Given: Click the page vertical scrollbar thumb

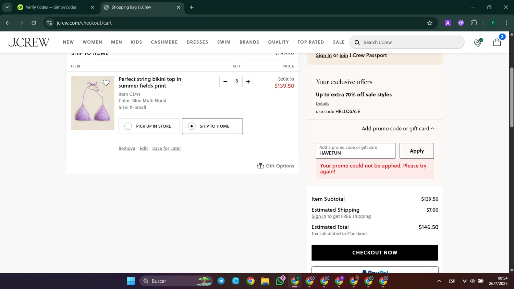Looking at the screenshot, I should tap(512, 98).
